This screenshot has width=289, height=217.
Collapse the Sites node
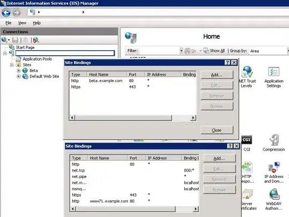(x=12, y=65)
